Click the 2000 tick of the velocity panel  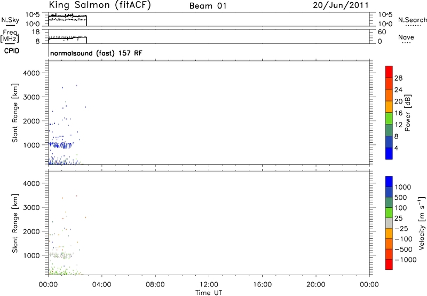(x=31, y=232)
